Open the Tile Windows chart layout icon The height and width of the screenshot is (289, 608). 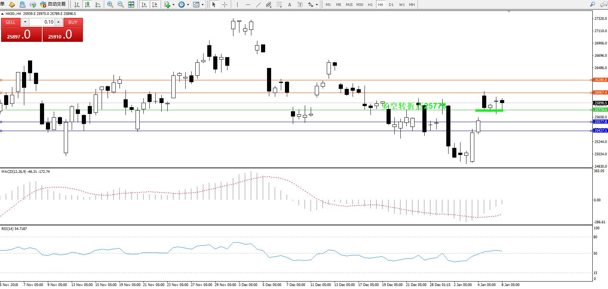131,4
